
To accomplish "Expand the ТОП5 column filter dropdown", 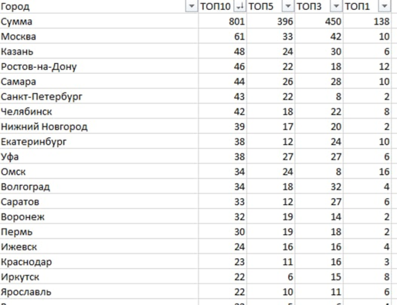I will [x=287, y=7].
